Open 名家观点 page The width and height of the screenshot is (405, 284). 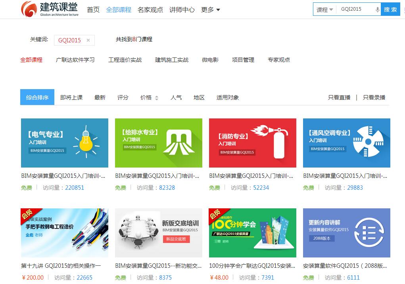point(150,10)
